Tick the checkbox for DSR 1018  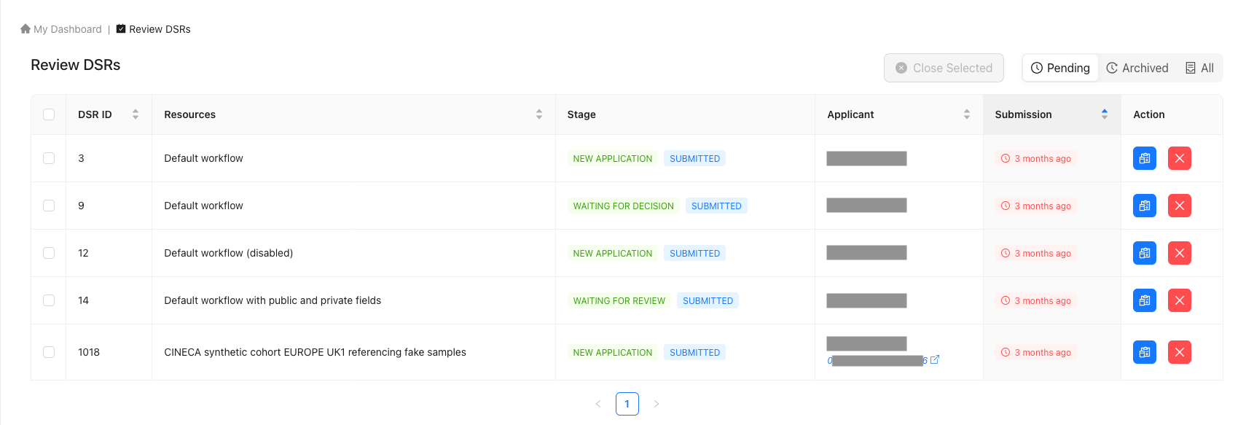click(49, 352)
